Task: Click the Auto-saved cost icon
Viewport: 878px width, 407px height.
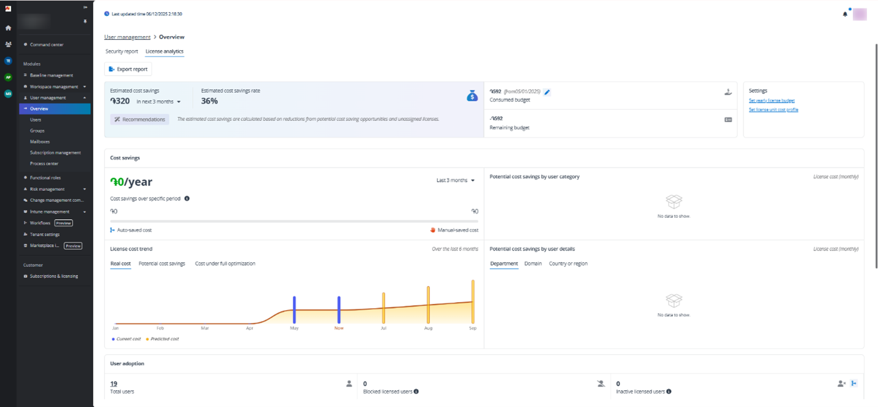Action: coord(112,230)
